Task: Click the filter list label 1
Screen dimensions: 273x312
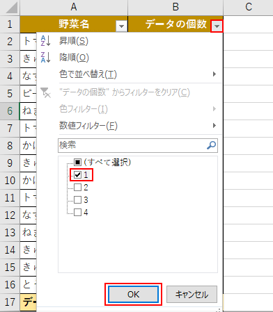Action: (x=86, y=175)
